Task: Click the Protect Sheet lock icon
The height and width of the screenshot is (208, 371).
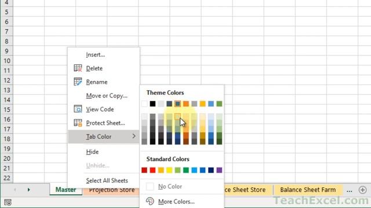Action: (78, 123)
